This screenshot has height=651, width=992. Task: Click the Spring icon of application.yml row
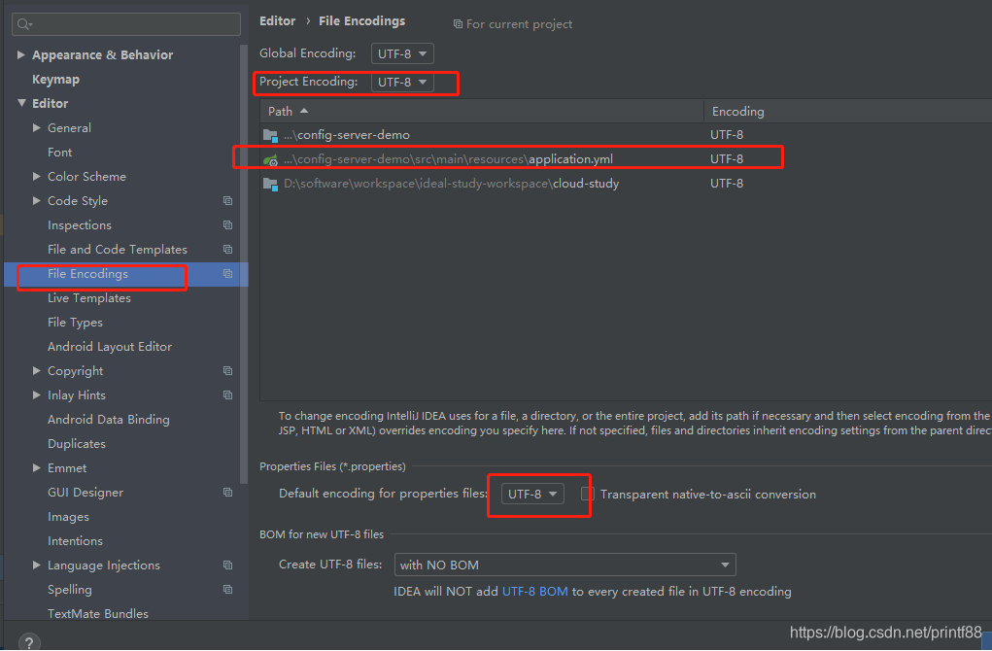click(271, 159)
